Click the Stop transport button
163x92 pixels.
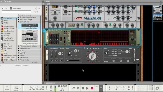(x=83, y=88)
